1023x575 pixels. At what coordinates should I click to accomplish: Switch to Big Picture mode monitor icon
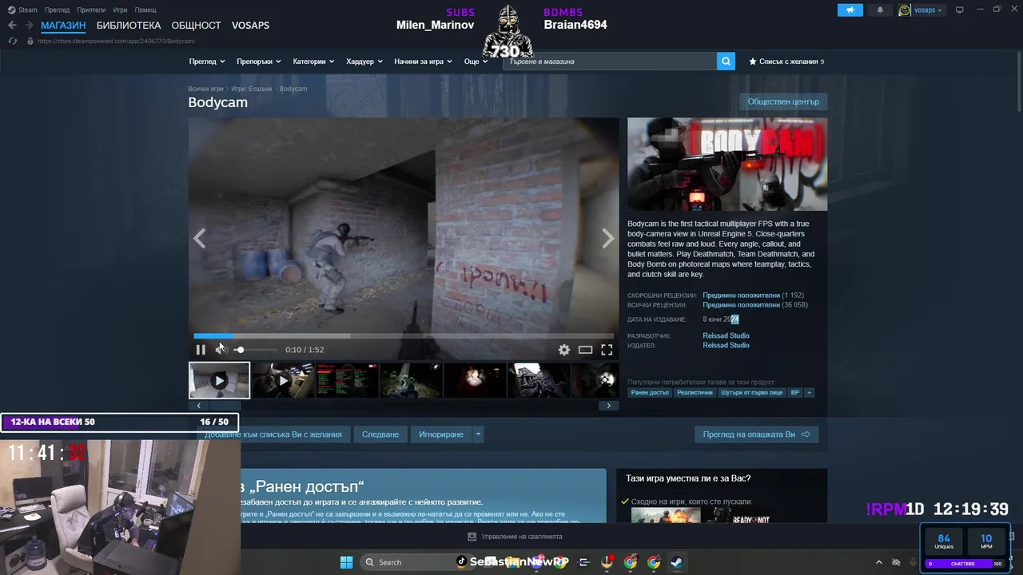click(x=960, y=10)
